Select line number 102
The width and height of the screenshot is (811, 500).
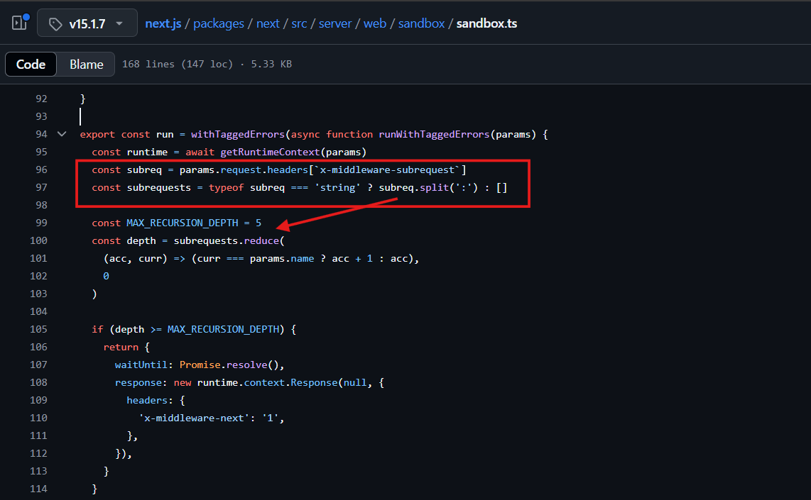point(39,276)
